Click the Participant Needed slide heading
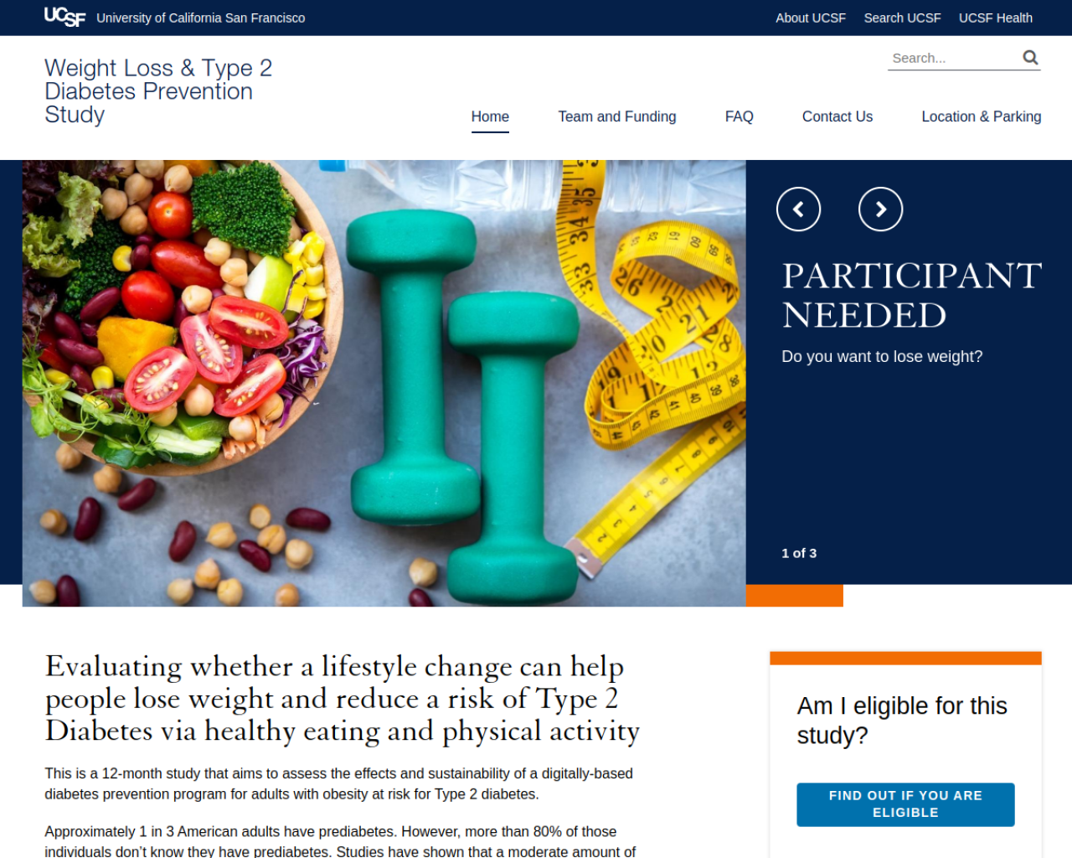1072x858 pixels. tap(911, 296)
